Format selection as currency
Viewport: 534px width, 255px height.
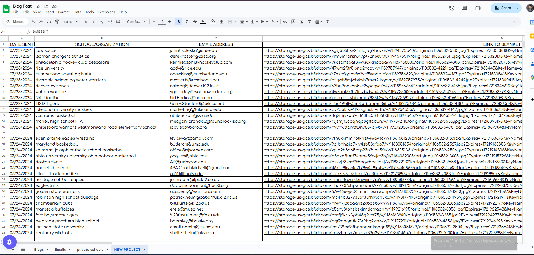tap(86, 21)
